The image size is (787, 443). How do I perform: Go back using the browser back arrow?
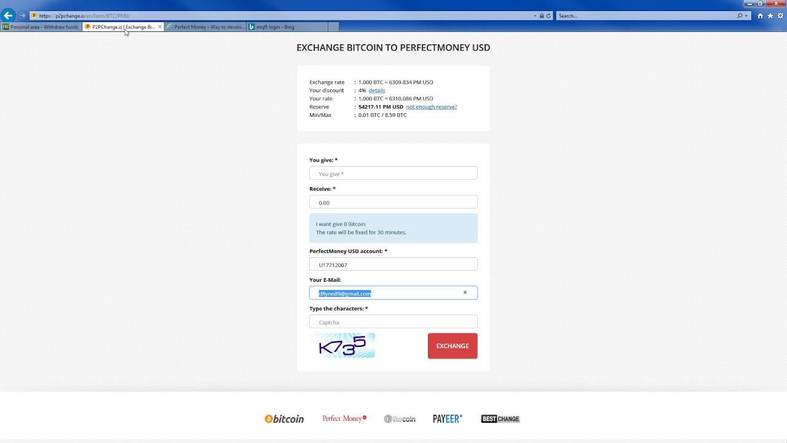coord(9,15)
